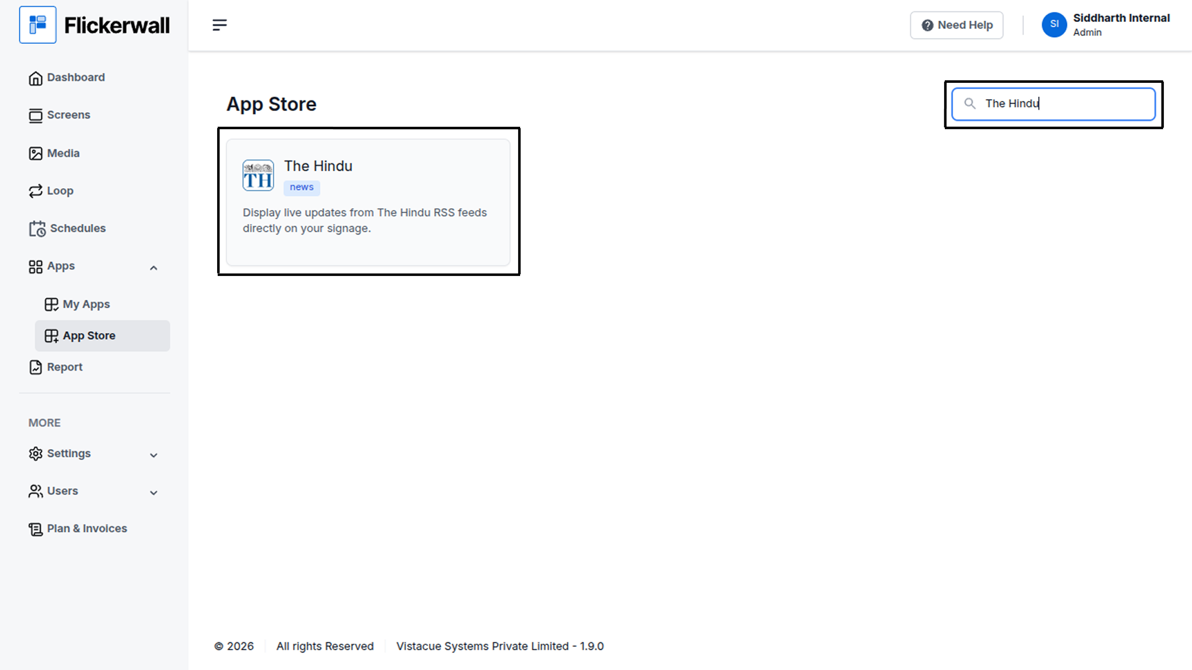Click the search magnifier icon
The width and height of the screenshot is (1192, 670).
point(970,104)
